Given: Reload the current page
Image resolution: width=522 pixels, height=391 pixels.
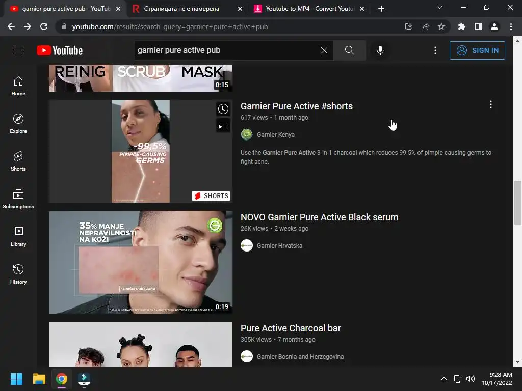Looking at the screenshot, I should [44, 26].
